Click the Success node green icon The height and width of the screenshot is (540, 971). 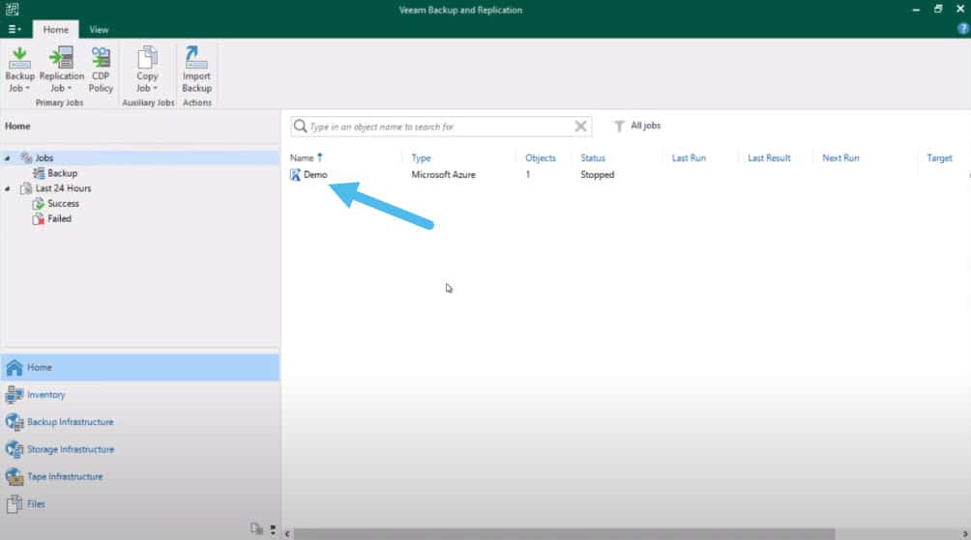39,204
